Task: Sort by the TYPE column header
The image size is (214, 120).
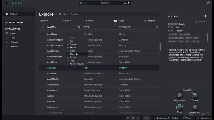Action: click(x=87, y=27)
